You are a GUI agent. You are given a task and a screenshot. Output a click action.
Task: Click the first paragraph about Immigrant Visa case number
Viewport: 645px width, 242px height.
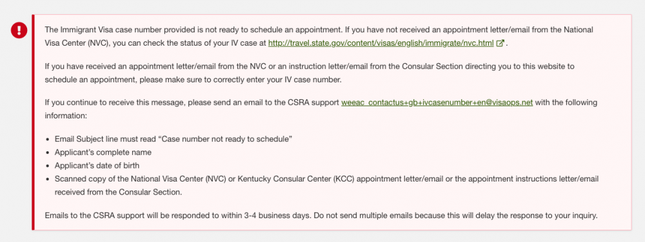(x=319, y=37)
